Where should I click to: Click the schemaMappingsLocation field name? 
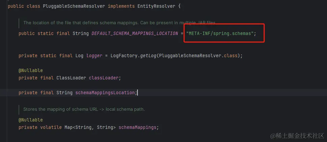point(105,93)
